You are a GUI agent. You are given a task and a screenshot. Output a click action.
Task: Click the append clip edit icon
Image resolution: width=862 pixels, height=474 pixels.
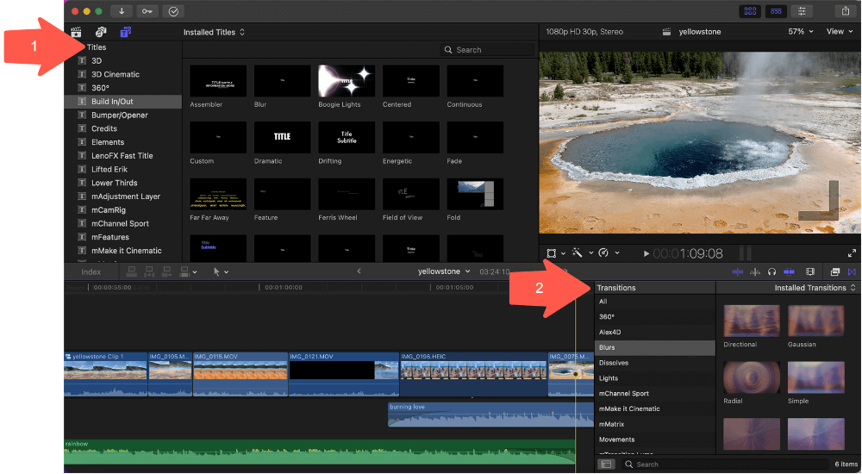click(x=166, y=271)
